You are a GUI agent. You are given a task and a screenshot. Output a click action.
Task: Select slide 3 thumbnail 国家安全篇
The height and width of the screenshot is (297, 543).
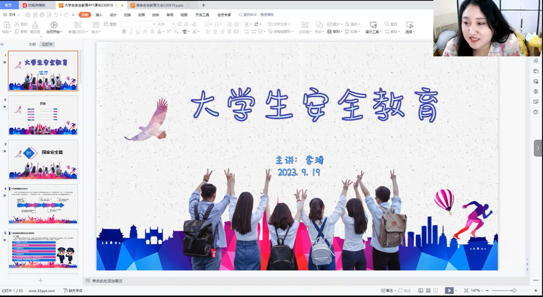(x=43, y=160)
